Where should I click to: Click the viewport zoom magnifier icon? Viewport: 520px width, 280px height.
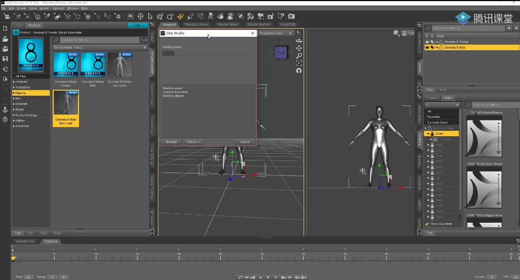point(299,56)
